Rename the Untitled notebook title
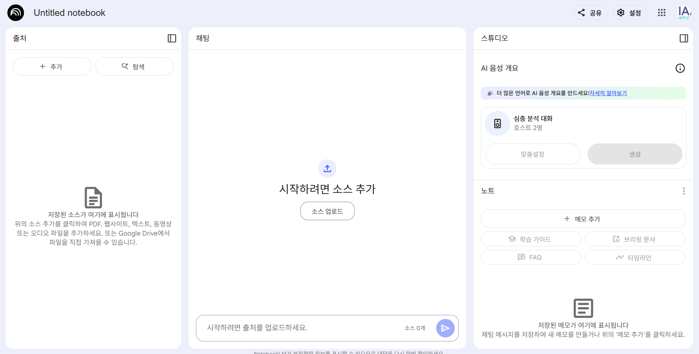The width and height of the screenshot is (699, 354). pyautogui.click(x=69, y=13)
